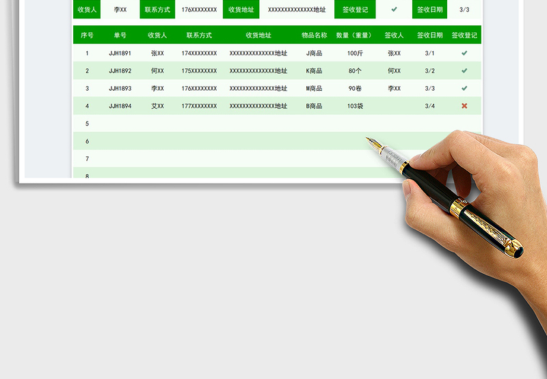The image size is (547, 379).
Task: Select the top summary 3/3 date cell
Action: pyautogui.click(x=464, y=10)
